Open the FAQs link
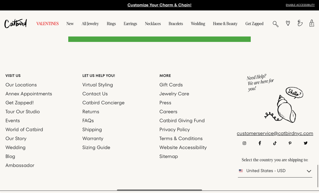The width and height of the screenshot is (319, 193). 88,121
